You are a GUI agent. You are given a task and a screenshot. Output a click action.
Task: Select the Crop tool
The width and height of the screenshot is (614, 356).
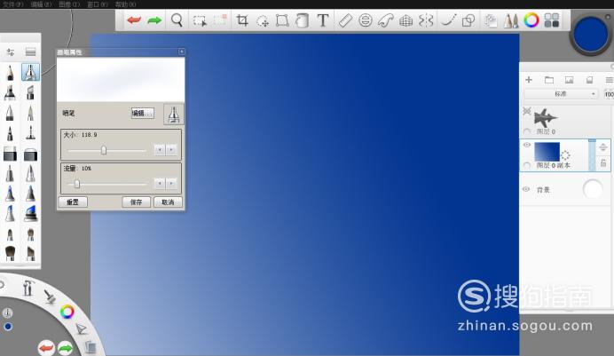[x=242, y=20]
